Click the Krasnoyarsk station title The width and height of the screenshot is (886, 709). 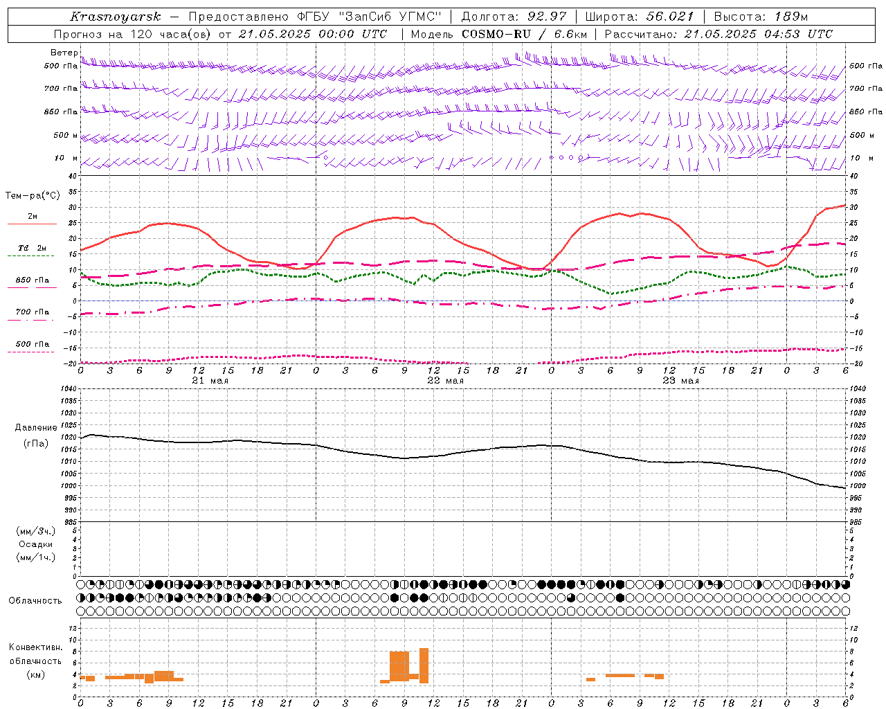[116, 17]
